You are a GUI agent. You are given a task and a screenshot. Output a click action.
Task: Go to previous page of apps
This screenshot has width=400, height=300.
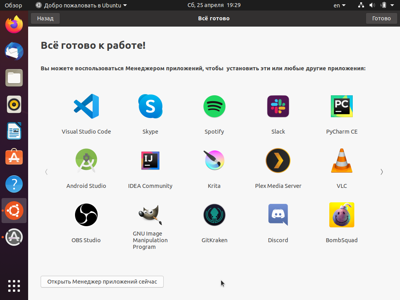coord(46,172)
